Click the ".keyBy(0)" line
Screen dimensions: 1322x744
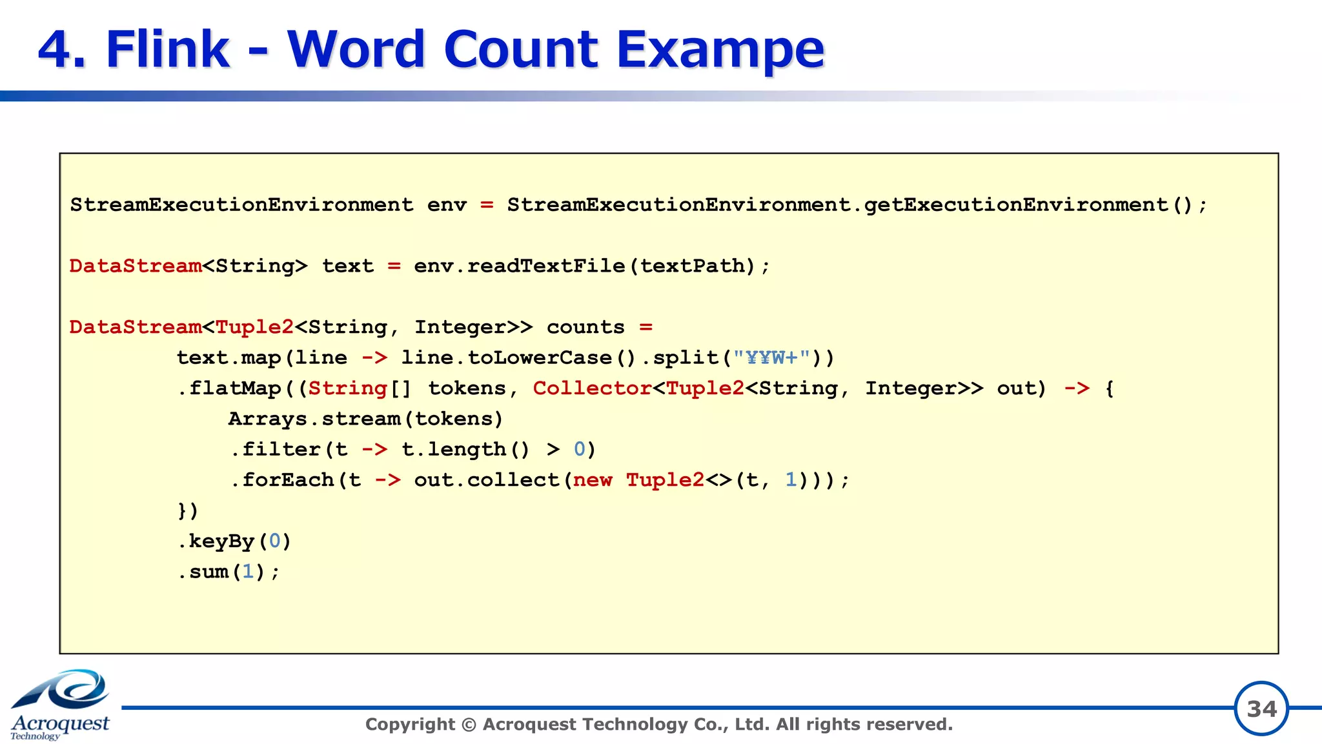point(234,541)
